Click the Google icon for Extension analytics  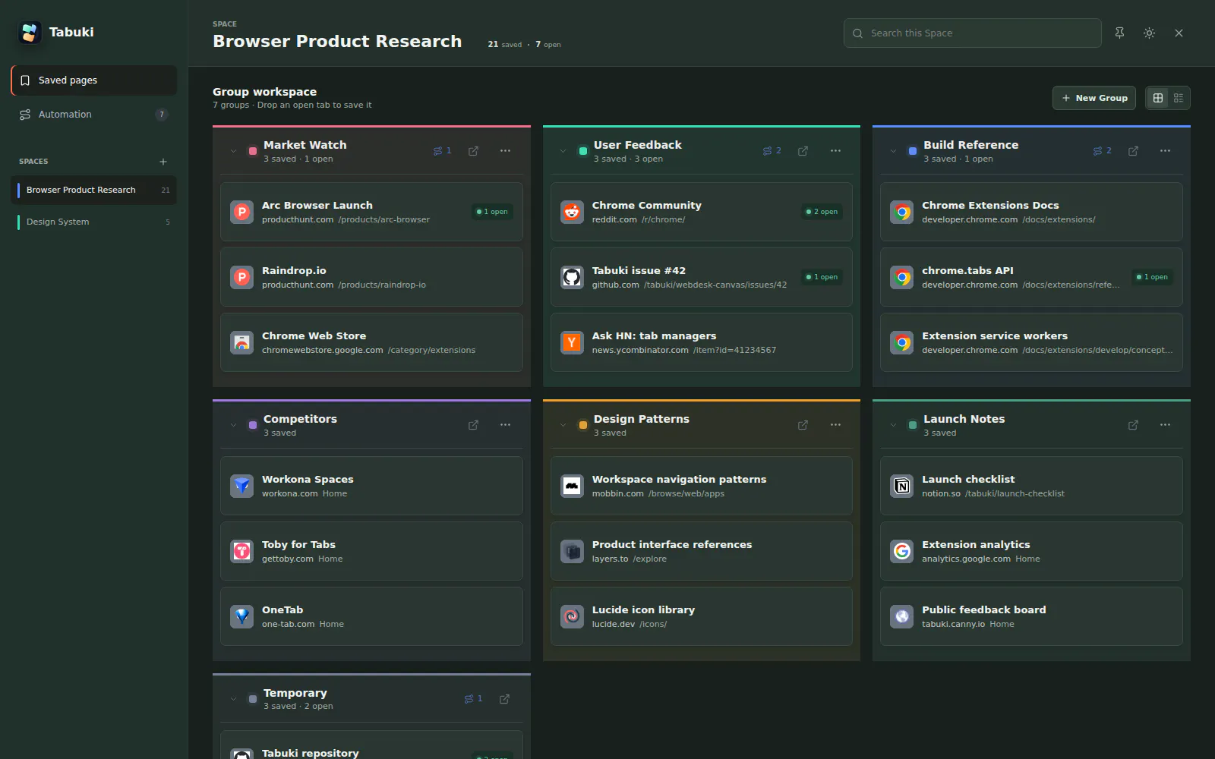coord(902,551)
